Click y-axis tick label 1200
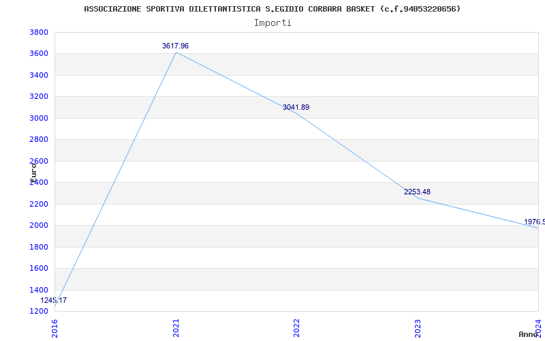The height and width of the screenshot is (341, 545). (39, 312)
